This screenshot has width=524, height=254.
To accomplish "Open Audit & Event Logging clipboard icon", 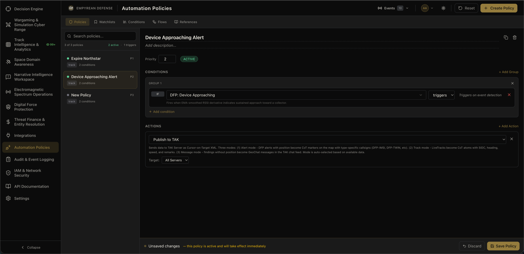I will pos(8,159).
